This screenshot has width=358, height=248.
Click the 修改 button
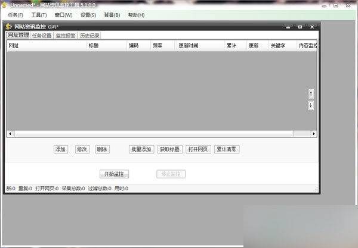point(82,149)
